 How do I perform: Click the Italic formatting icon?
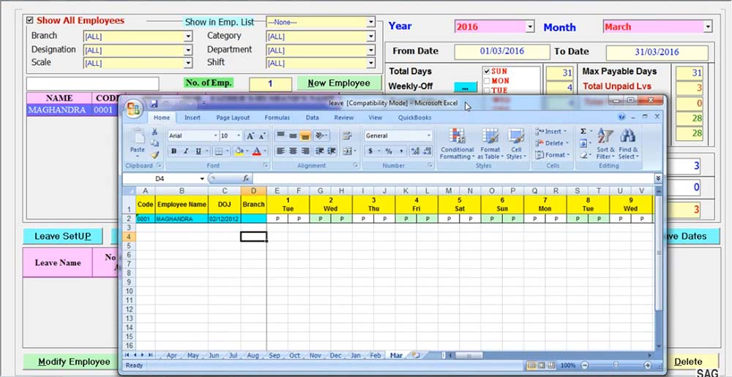186,151
